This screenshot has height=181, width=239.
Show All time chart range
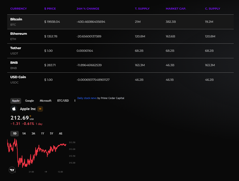click(61, 134)
